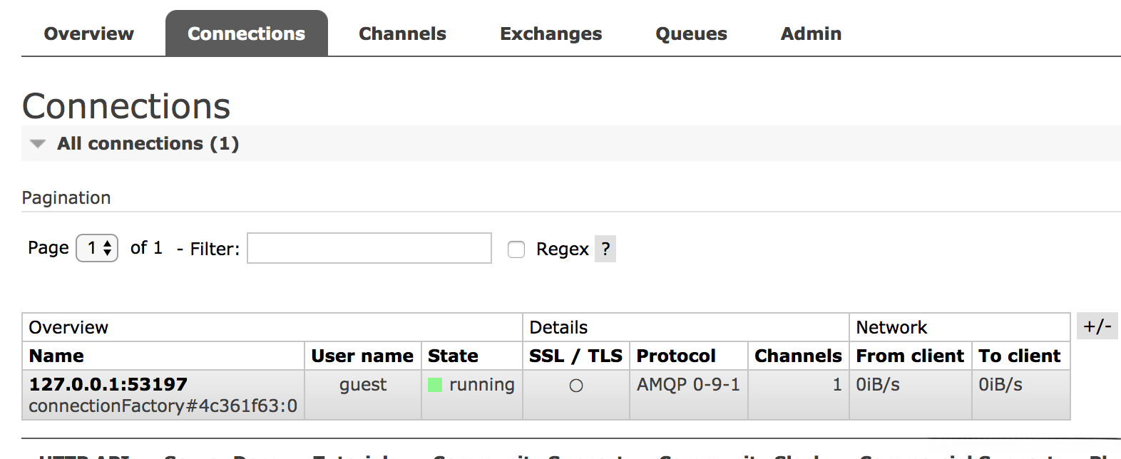Open connection 127.0.0.1:53197 details

tap(108, 384)
